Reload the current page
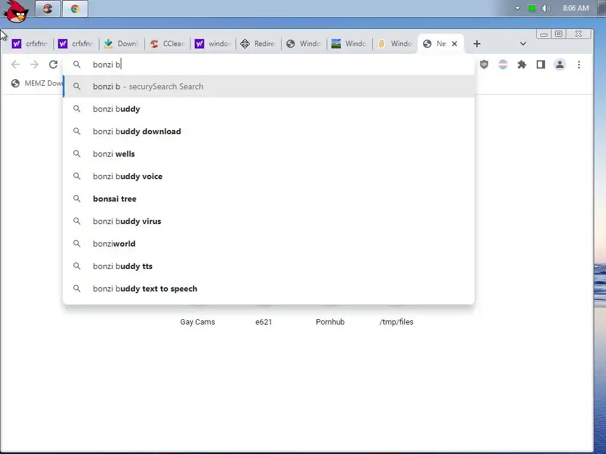This screenshot has height=454, width=606. [53, 64]
